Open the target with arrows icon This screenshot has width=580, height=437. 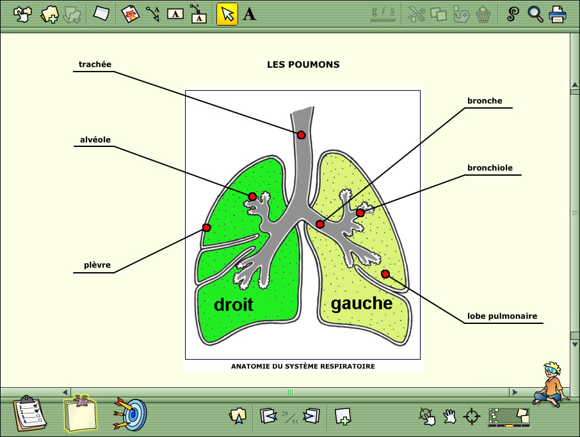(x=130, y=414)
